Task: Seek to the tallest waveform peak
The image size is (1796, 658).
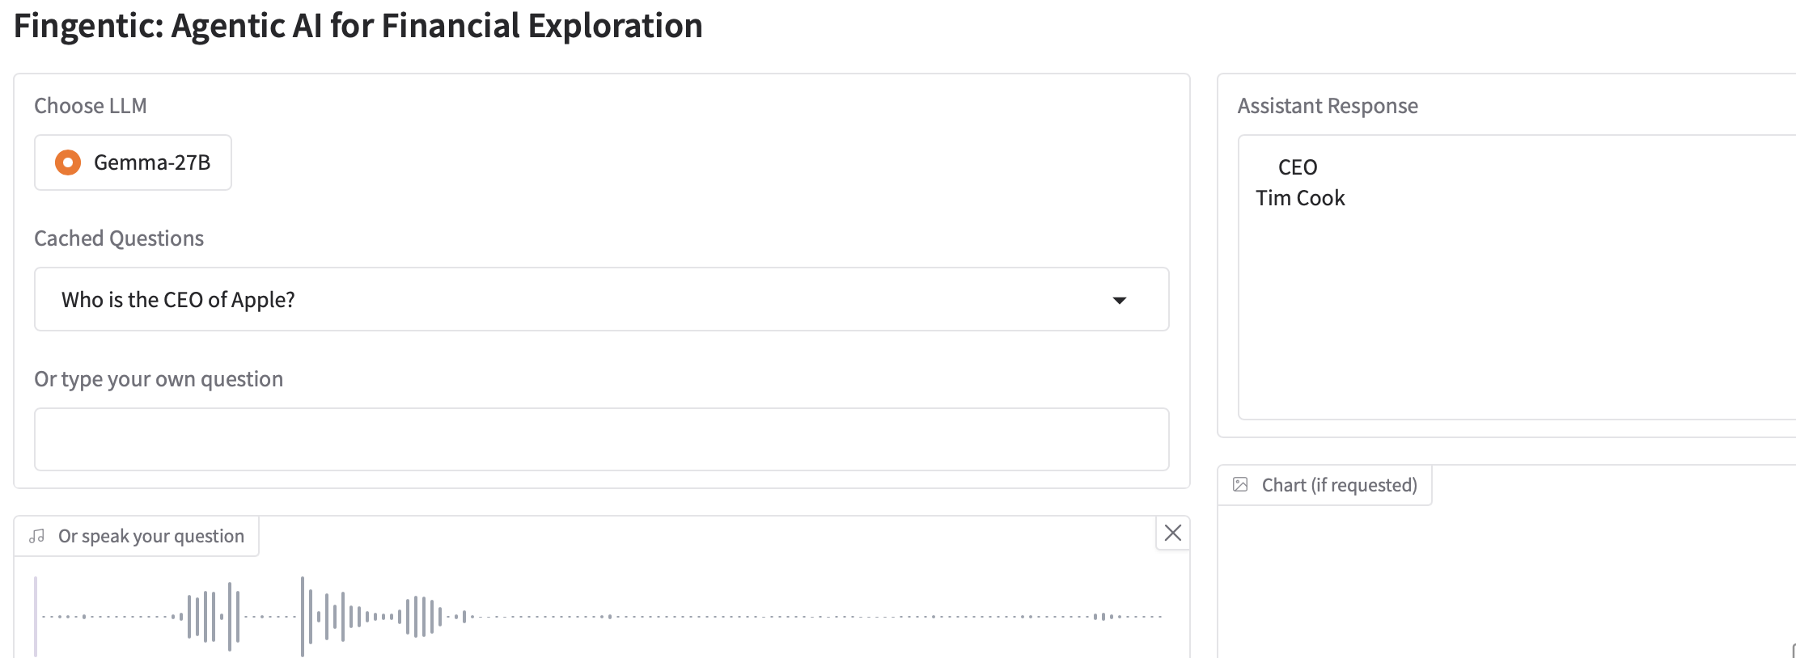Action: click(303, 616)
